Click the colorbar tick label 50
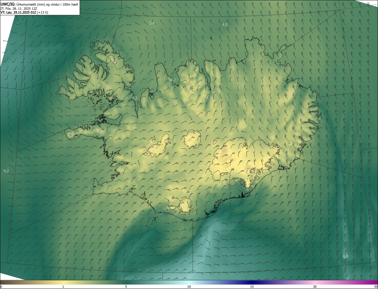This screenshot has width=378, height=289. point(376,287)
